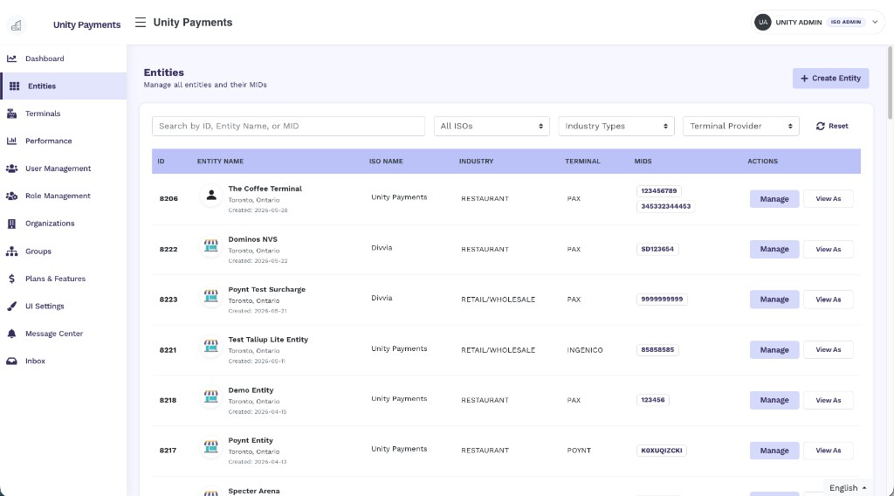
Task: Go to Terminals page
Action: 43,114
